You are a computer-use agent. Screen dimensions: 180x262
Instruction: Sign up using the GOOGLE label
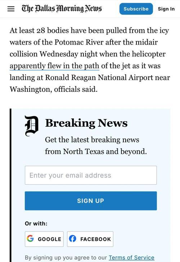click(x=49, y=239)
